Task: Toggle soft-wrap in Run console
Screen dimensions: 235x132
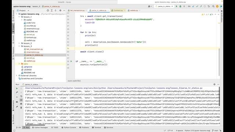Action: point(21,96)
